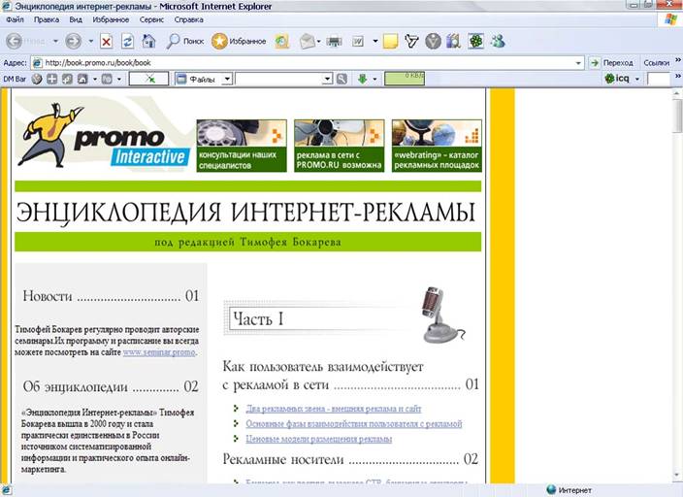Click the icq logo on toolbar
Image resolution: width=683 pixels, height=497 pixels.
coord(617,79)
